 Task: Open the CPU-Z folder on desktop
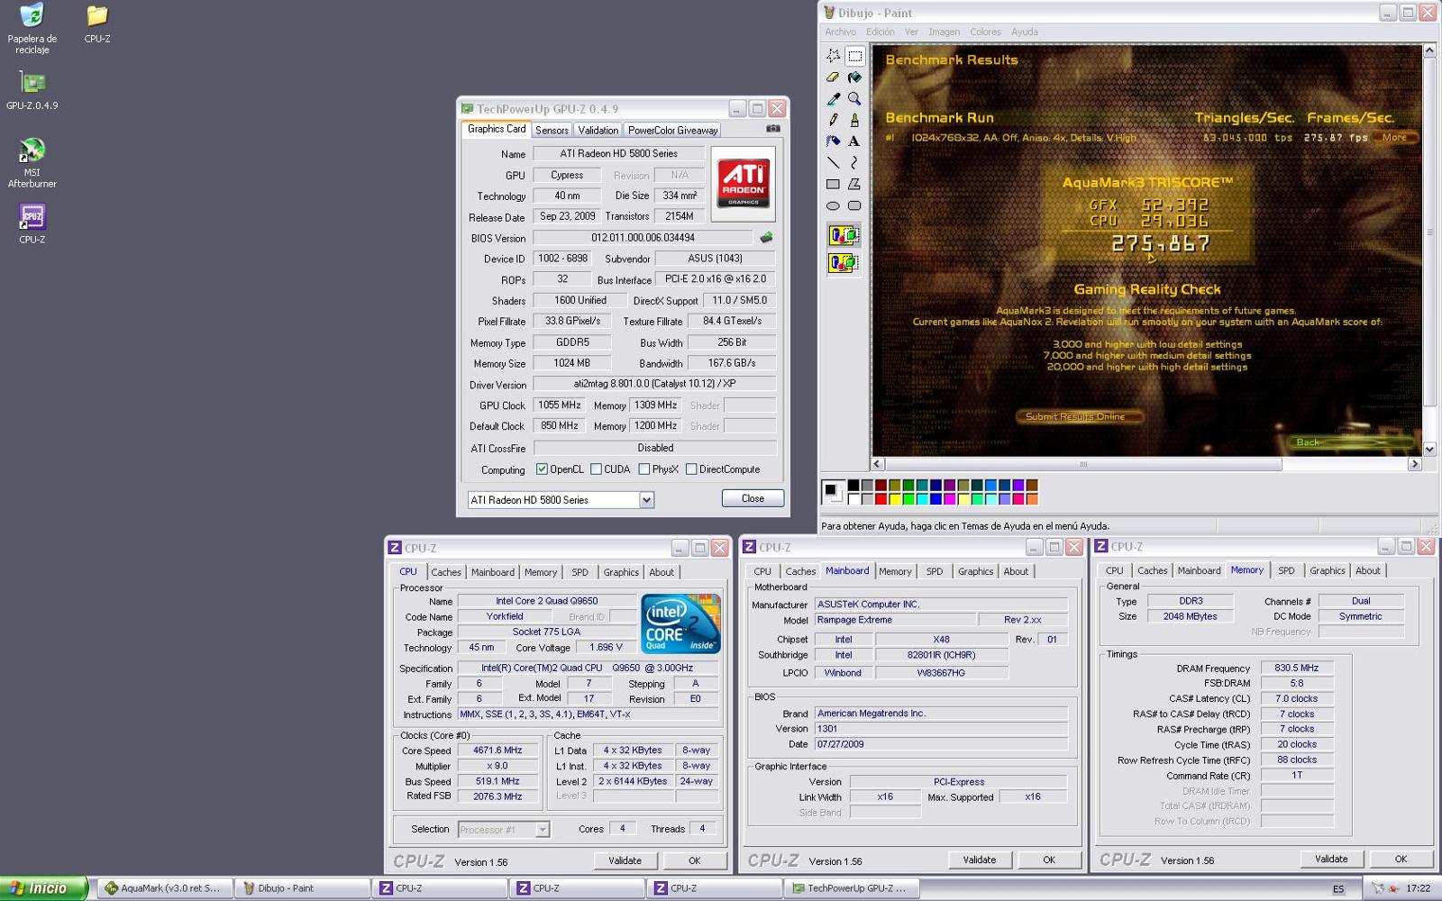point(97,24)
